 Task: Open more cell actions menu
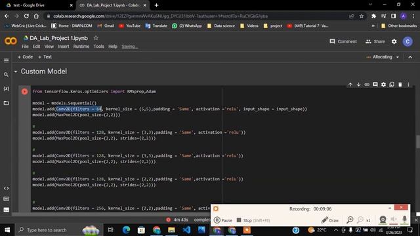pos(408,85)
